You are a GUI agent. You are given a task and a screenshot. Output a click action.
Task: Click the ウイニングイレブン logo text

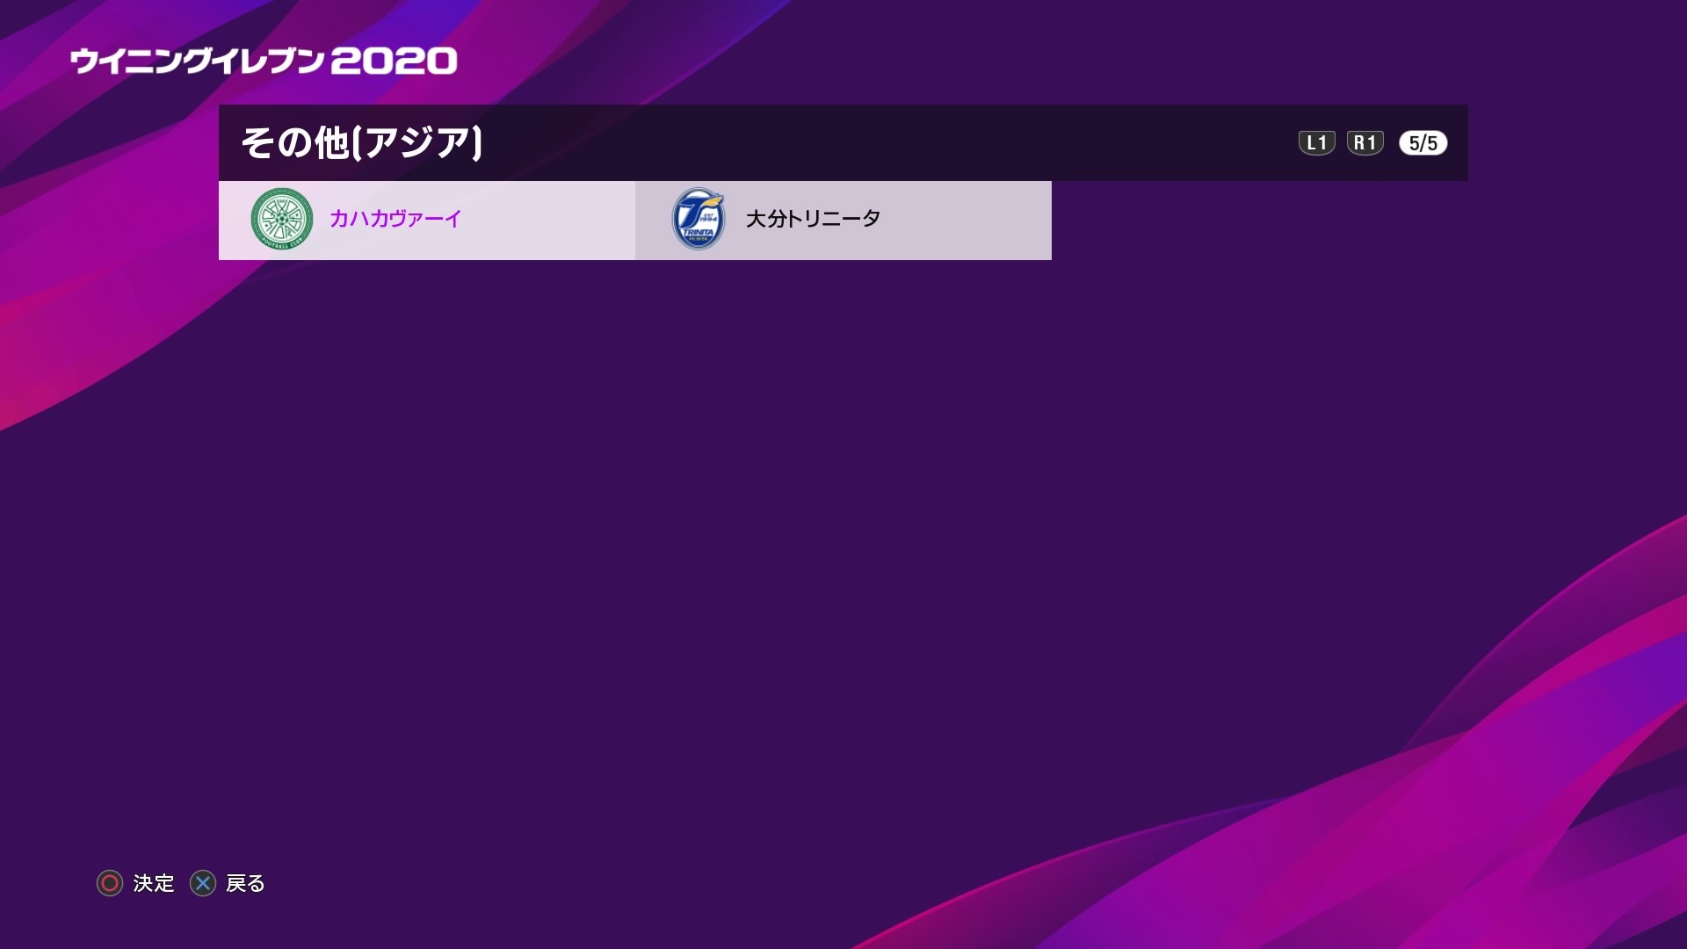198,61
